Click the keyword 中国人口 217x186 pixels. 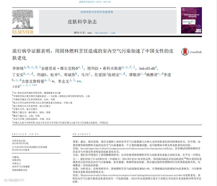tap(17, 163)
